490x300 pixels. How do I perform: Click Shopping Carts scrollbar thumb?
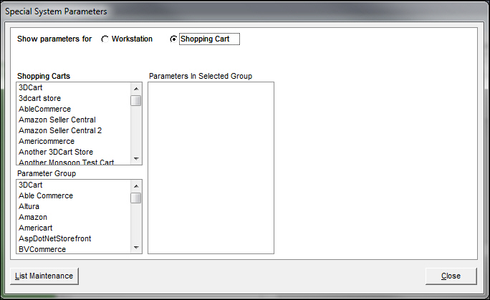(x=136, y=100)
